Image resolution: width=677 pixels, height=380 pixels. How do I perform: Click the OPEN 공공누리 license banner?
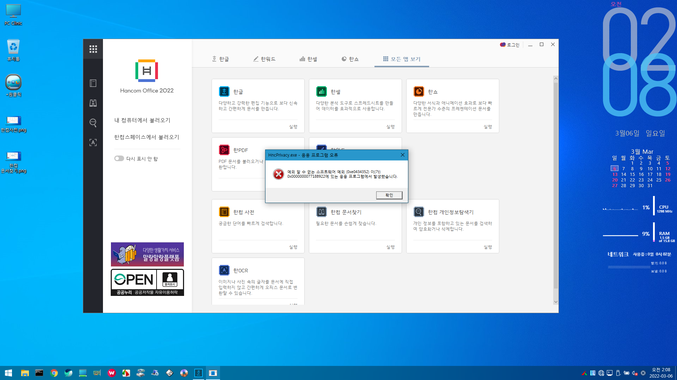147,283
